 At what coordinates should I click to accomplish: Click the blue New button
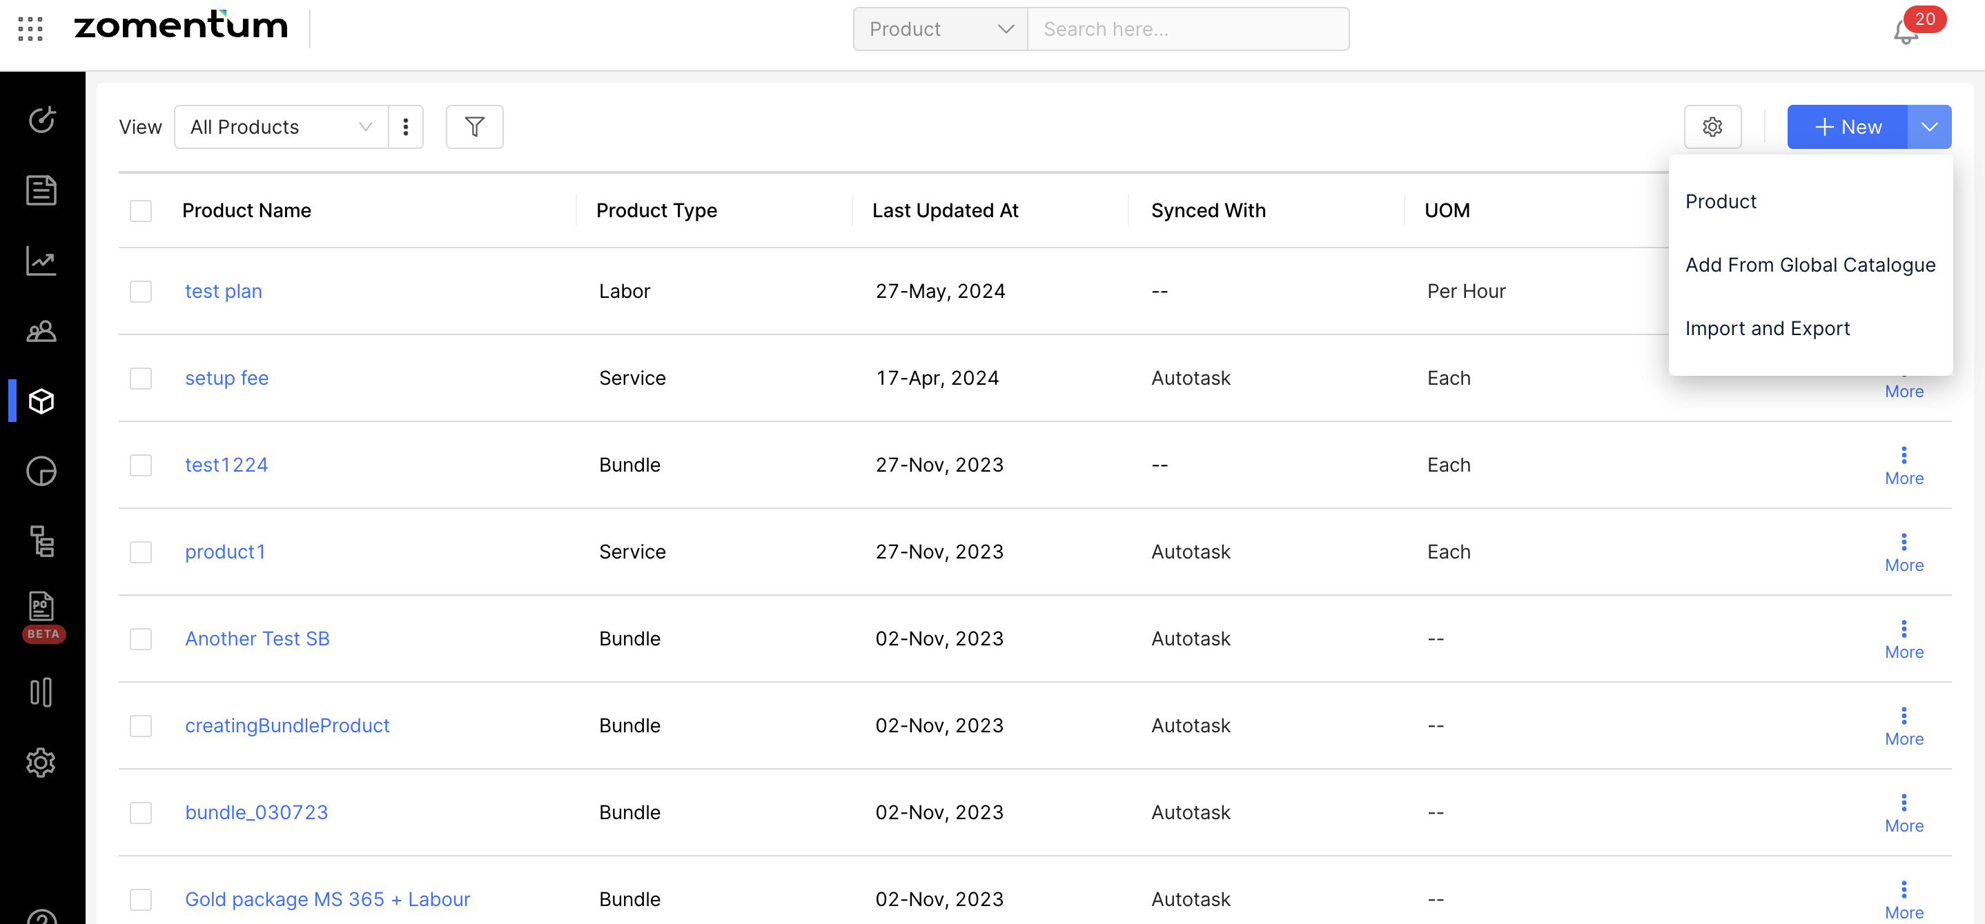point(1847,127)
